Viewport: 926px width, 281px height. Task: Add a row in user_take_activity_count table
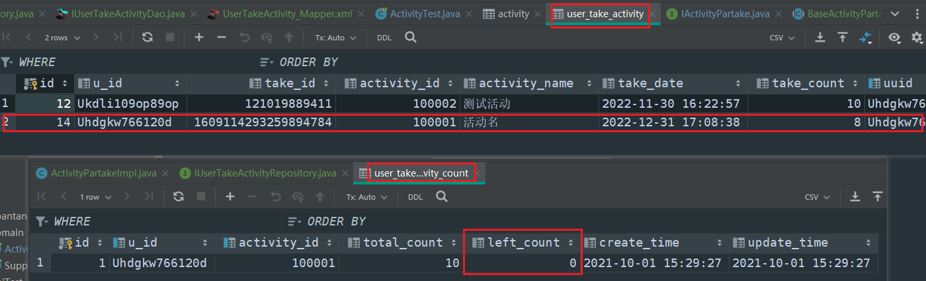point(230,196)
